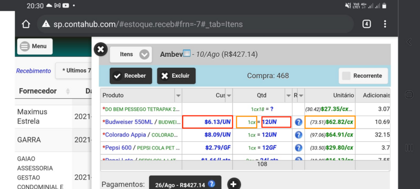The height and width of the screenshot is (189, 420).
Task: Click the $29.80/cx unit price cell
Action: click(x=330, y=148)
